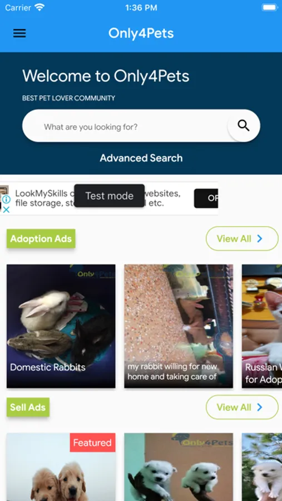The image size is (282, 501).
Task: Open the hamburger navigation menu
Action: (x=19, y=33)
